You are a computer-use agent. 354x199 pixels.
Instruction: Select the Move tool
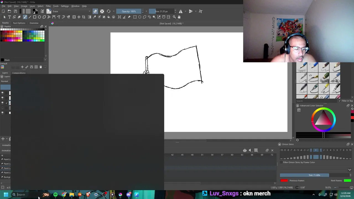click(79, 17)
